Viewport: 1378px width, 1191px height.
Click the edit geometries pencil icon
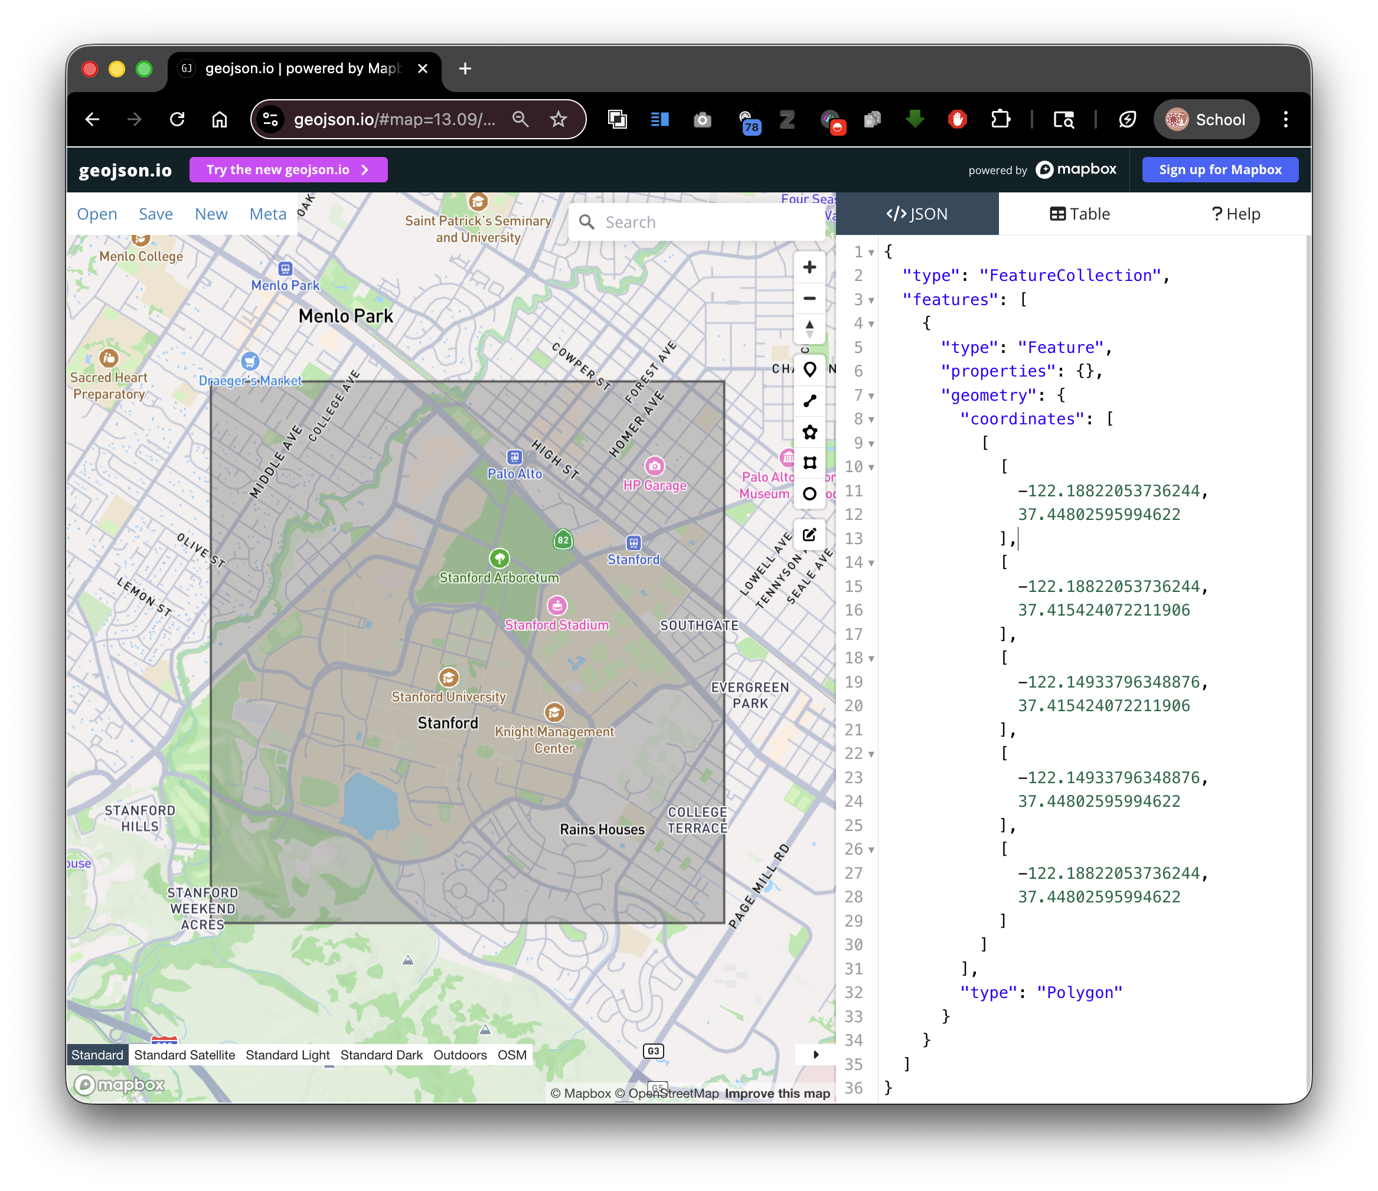click(x=809, y=535)
